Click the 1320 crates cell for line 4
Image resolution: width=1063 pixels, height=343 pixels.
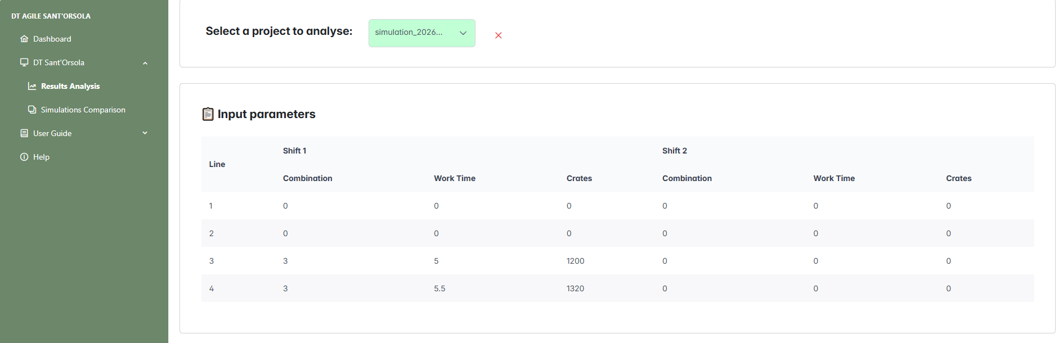click(x=575, y=288)
